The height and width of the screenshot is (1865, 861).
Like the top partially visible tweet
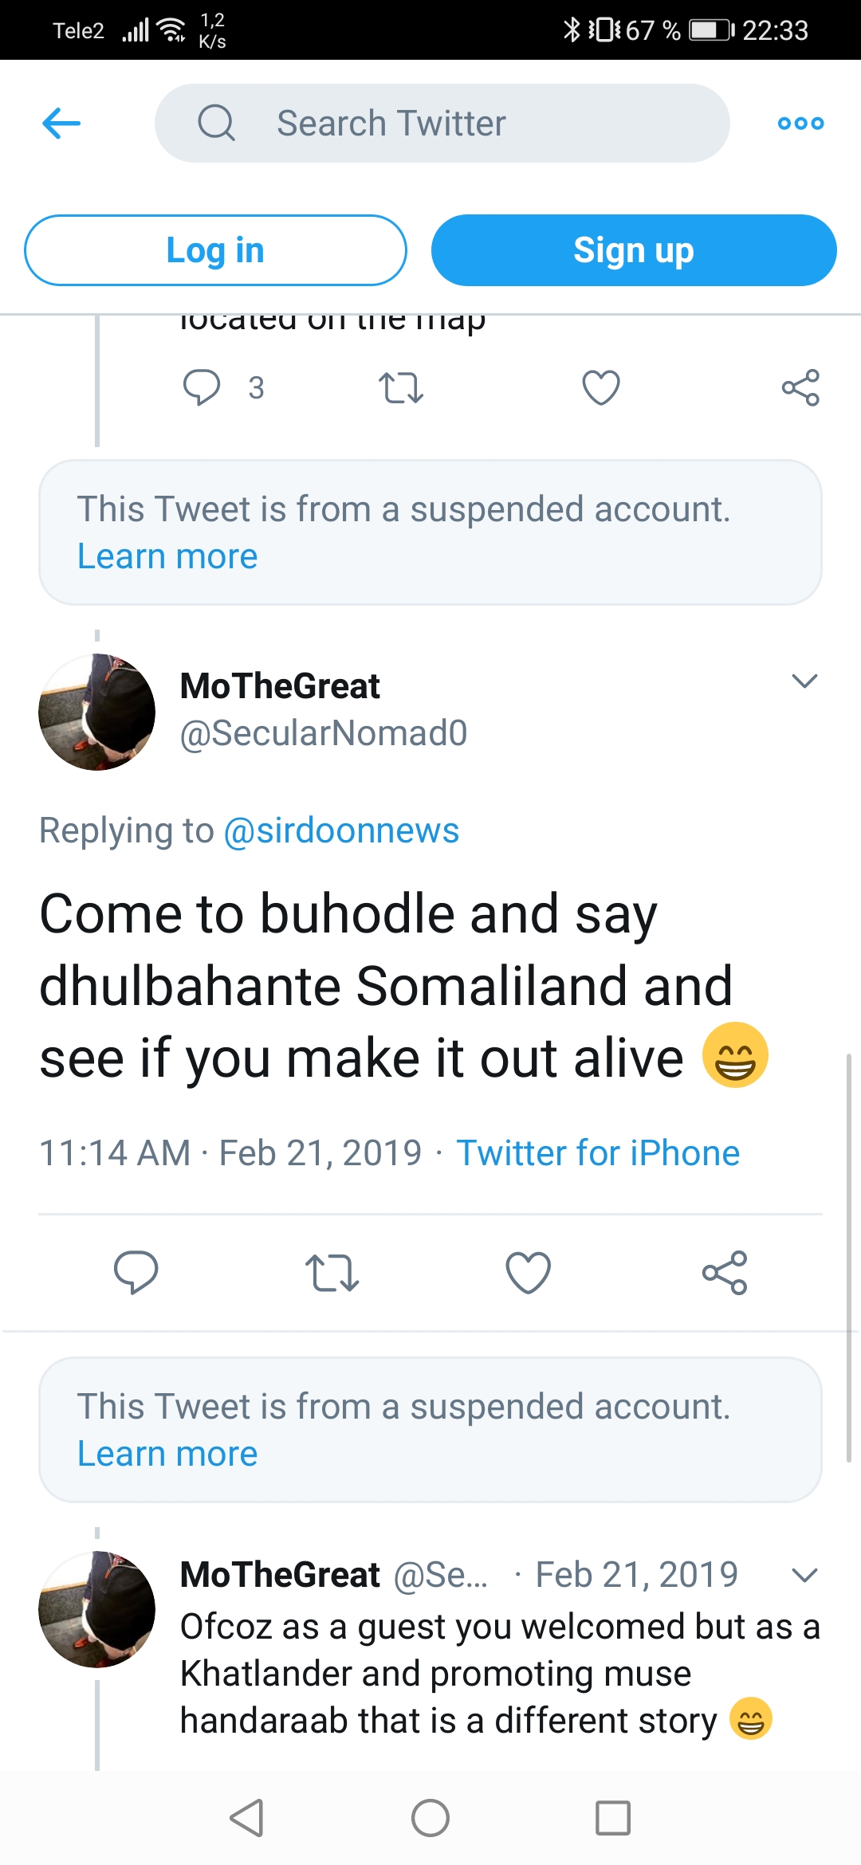click(x=601, y=387)
